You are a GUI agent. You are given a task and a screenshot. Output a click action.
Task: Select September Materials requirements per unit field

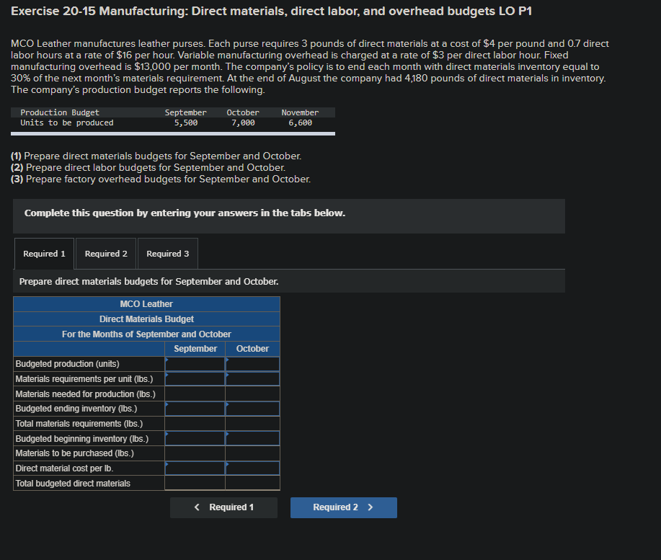[195, 378]
